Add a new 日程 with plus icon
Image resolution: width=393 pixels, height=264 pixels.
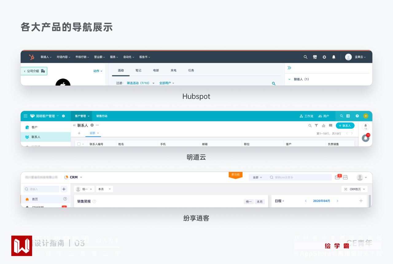coord(361,201)
